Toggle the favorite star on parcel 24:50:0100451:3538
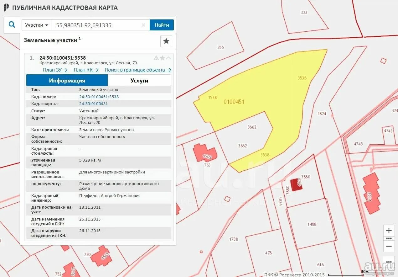 pyautogui.click(x=162, y=58)
